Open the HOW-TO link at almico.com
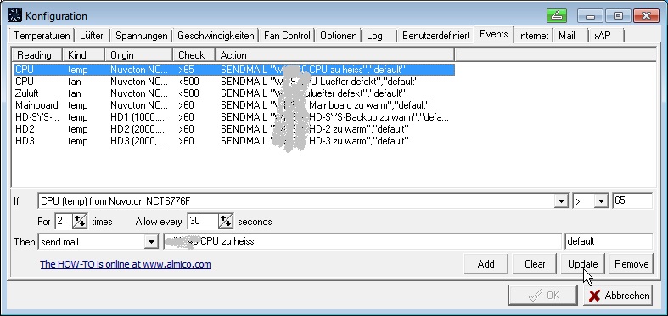Viewport: 668px width, 316px height. [x=126, y=264]
